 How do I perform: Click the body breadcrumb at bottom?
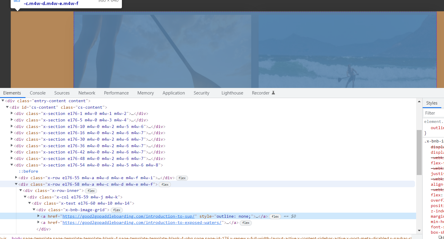coord(17,238)
